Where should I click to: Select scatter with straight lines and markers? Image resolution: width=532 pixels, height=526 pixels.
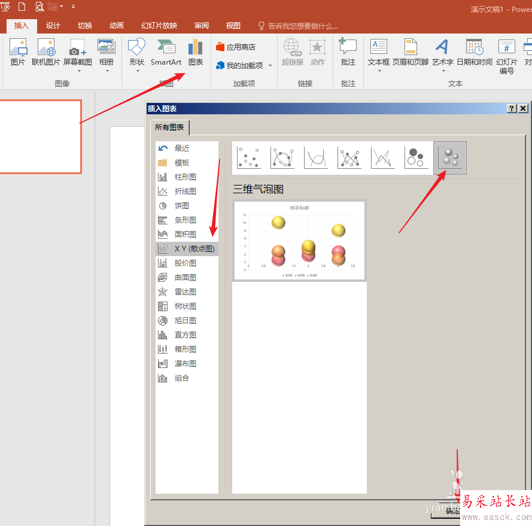tap(349, 158)
